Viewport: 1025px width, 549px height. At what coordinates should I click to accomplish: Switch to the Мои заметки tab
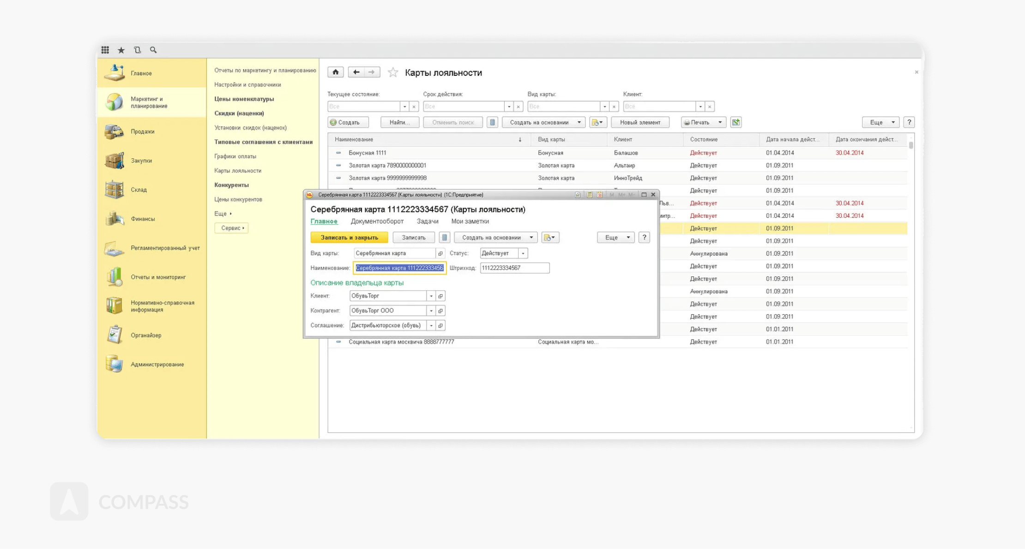click(470, 221)
